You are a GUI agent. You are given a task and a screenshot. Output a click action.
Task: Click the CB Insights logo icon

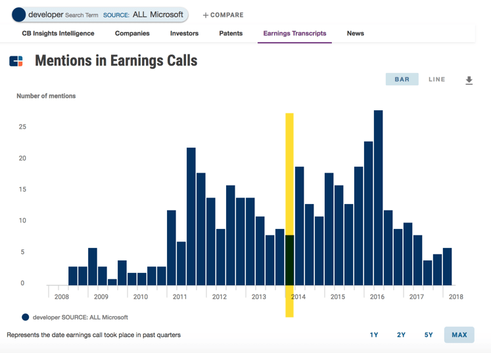pos(16,61)
